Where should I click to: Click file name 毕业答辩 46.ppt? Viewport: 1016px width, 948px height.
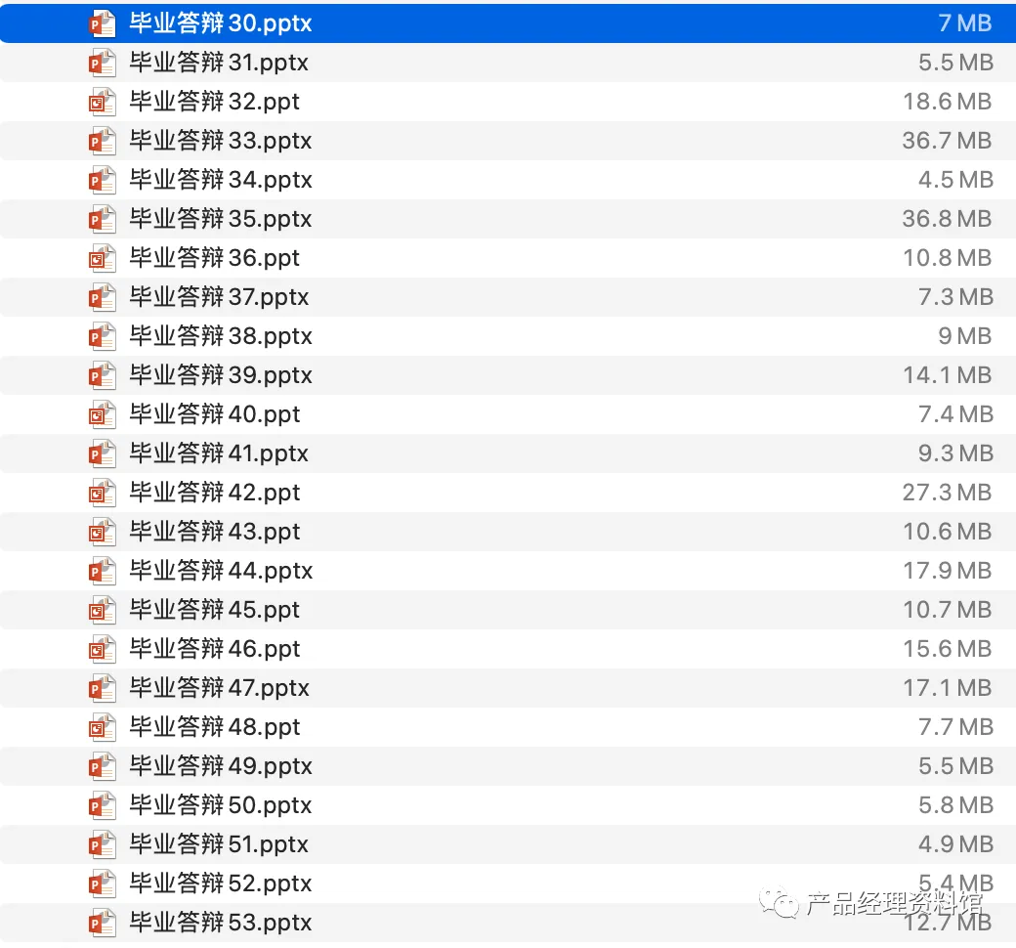(215, 648)
